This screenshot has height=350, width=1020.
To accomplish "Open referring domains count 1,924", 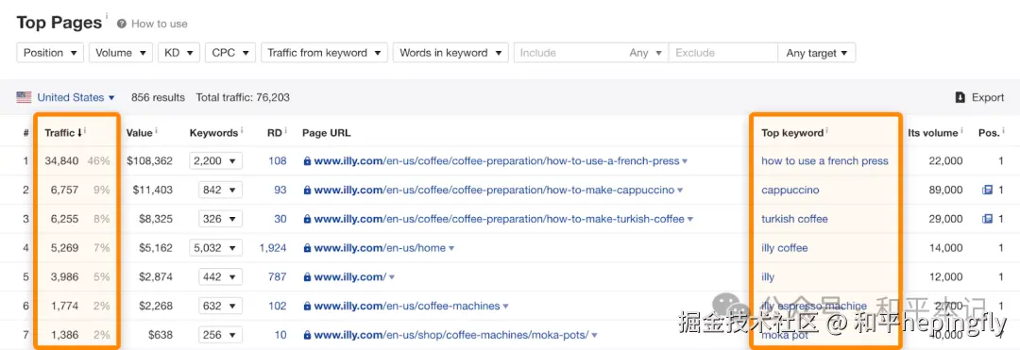I will coord(273,247).
